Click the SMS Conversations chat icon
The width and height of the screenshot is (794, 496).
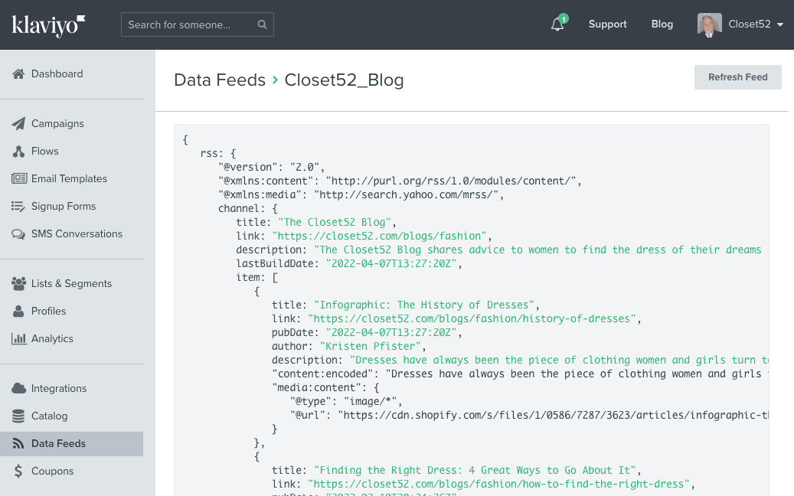[x=18, y=234]
